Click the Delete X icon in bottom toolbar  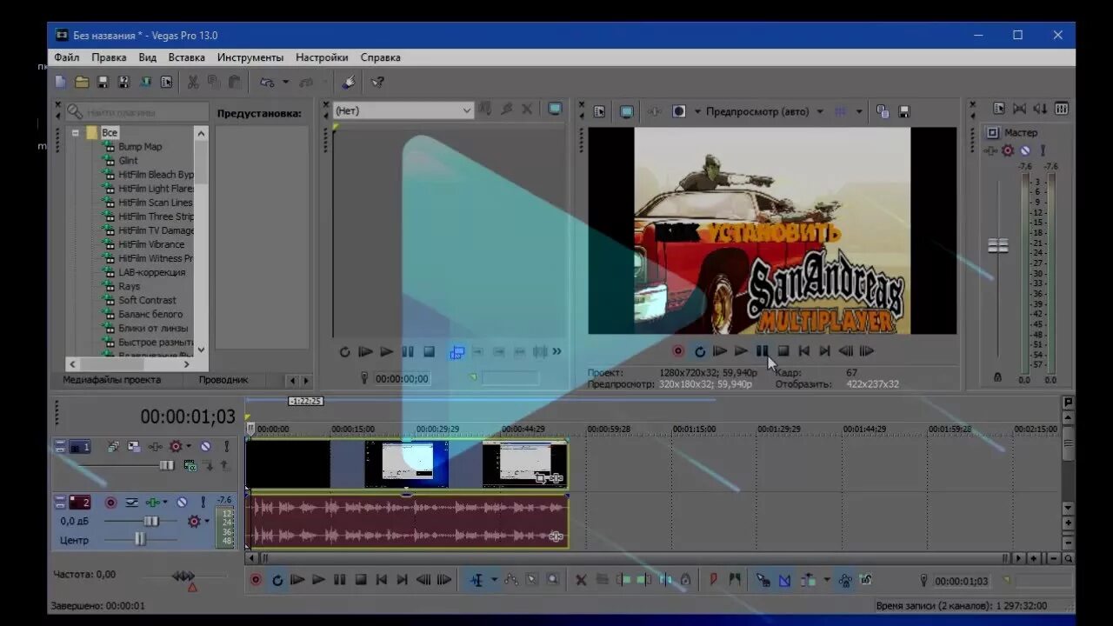pos(581,580)
